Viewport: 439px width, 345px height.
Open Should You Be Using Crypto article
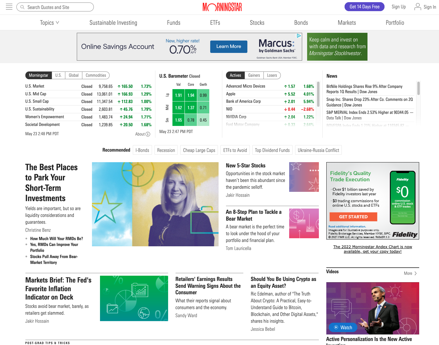[x=283, y=282]
